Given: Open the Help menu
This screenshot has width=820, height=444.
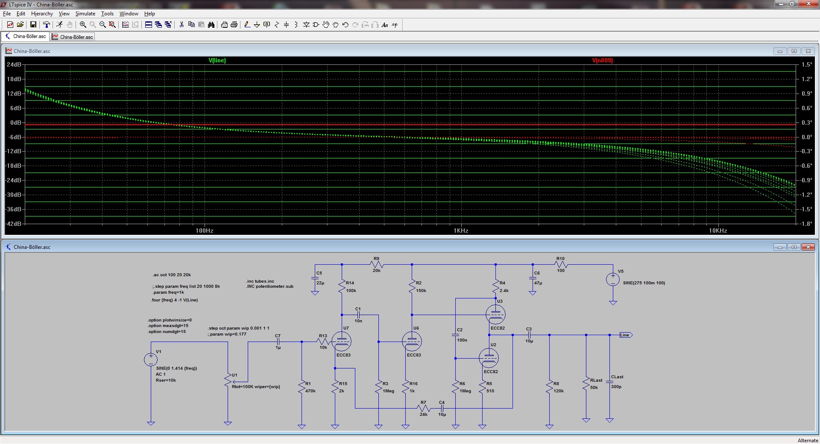Looking at the screenshot, I should [x=149, y=14].
